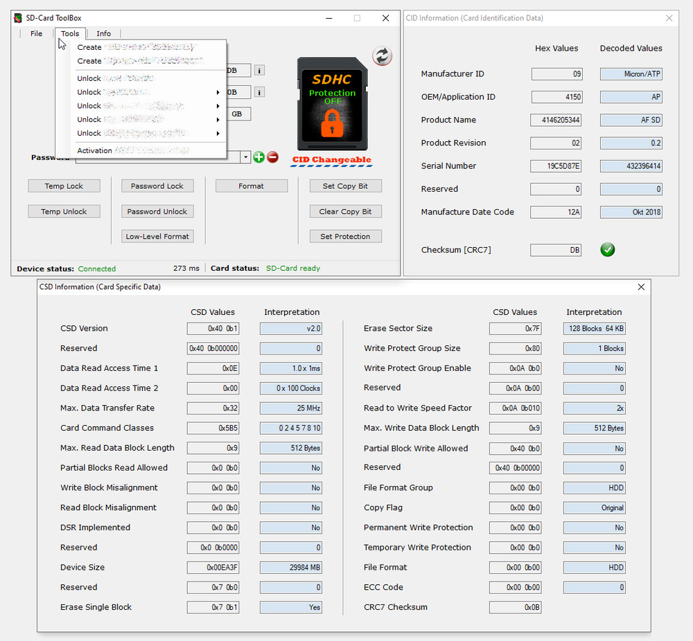Click the info icon beside the first DB field

259,70
